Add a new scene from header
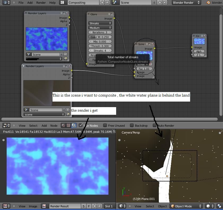Screen dimensions: 223x210 point(160,2)
